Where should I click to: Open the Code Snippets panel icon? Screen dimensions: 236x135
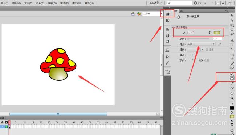click(167, 51)
